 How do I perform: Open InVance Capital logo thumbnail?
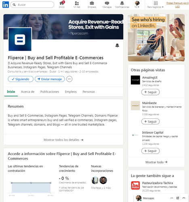135,135
